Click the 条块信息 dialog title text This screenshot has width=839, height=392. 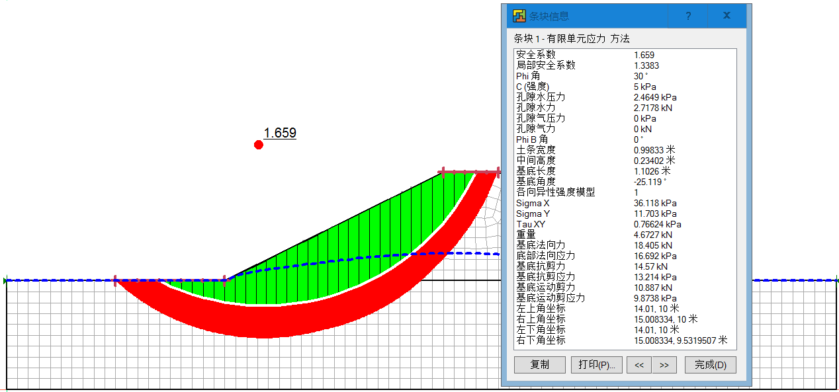pyautogui.click(x=549, y=16)
